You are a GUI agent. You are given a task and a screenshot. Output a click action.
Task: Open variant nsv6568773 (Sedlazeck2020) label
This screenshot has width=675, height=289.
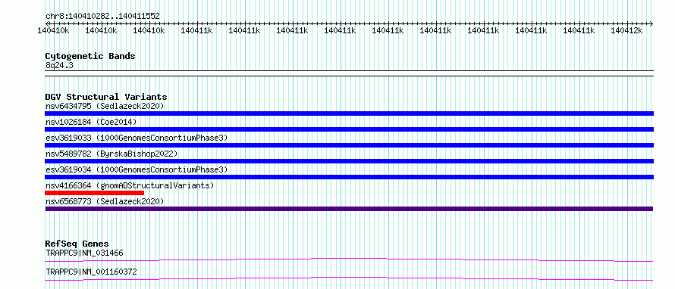tap(105, 201)
